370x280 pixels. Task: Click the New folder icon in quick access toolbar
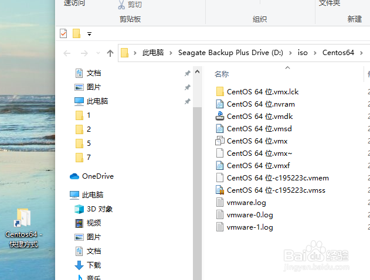coord(76,33)
